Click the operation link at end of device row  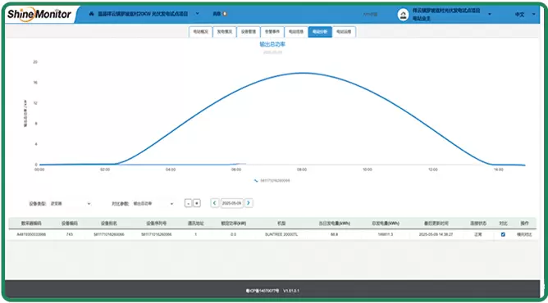pyautogui.click(x=524, y=234)
